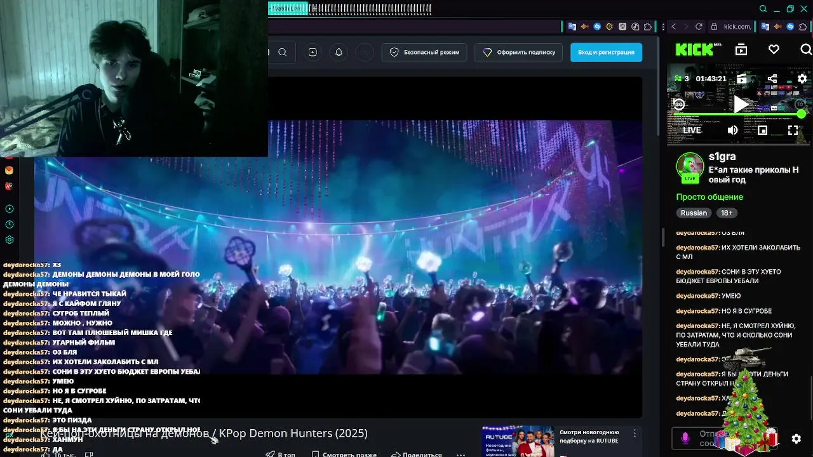The height and width of the screenshot is (457, 813).
Task: Open Kick following heart icon
Action: pyautogui.click(x=774, y=50)
